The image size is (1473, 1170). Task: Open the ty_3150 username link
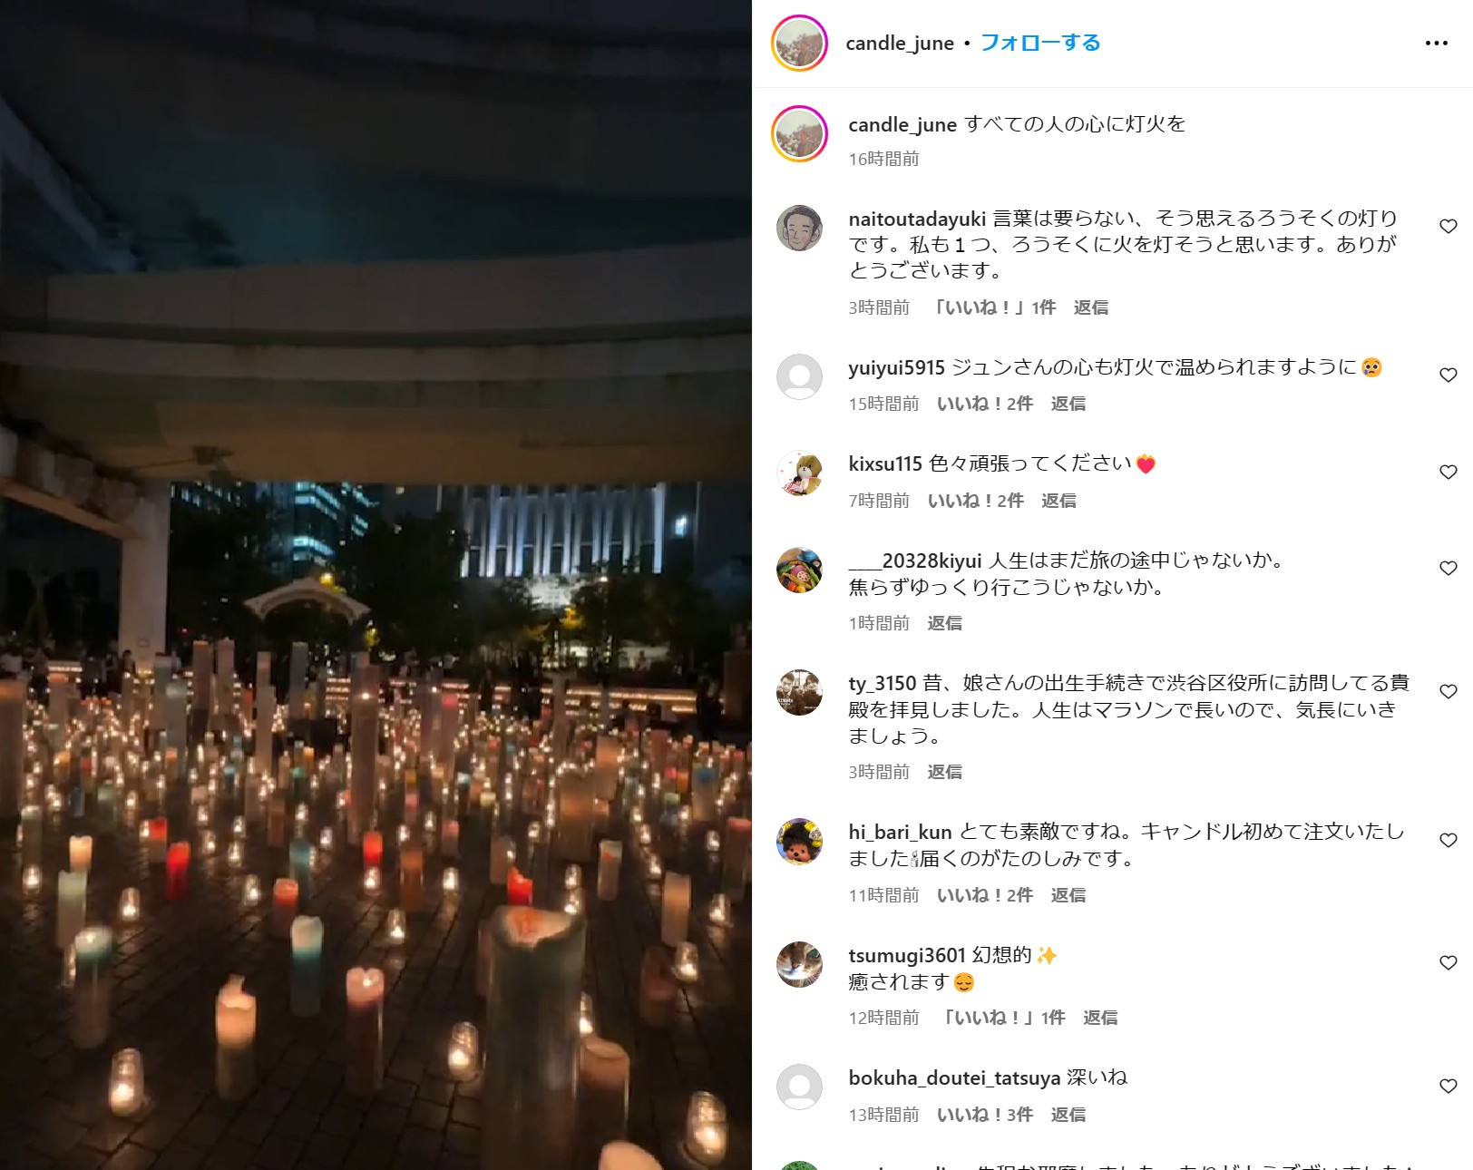tap(883, 683)
